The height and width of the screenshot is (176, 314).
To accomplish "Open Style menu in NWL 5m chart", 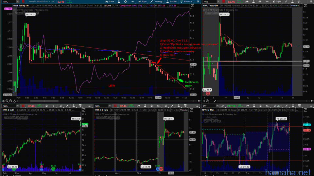I will 277,2.
